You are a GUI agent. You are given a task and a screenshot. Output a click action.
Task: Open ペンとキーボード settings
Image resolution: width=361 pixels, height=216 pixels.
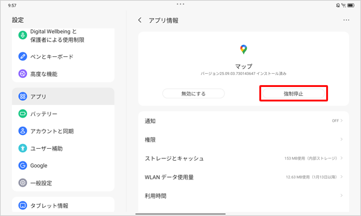[63, 56]
